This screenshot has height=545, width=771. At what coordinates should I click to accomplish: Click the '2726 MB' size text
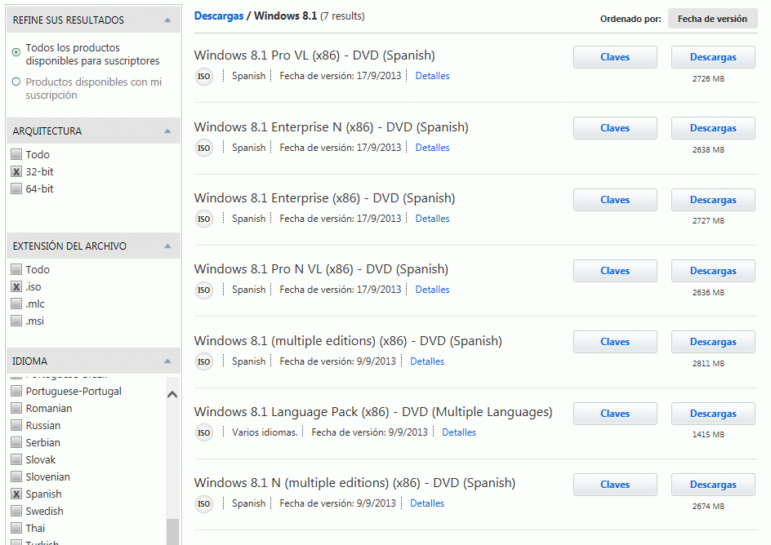point(708,79)
